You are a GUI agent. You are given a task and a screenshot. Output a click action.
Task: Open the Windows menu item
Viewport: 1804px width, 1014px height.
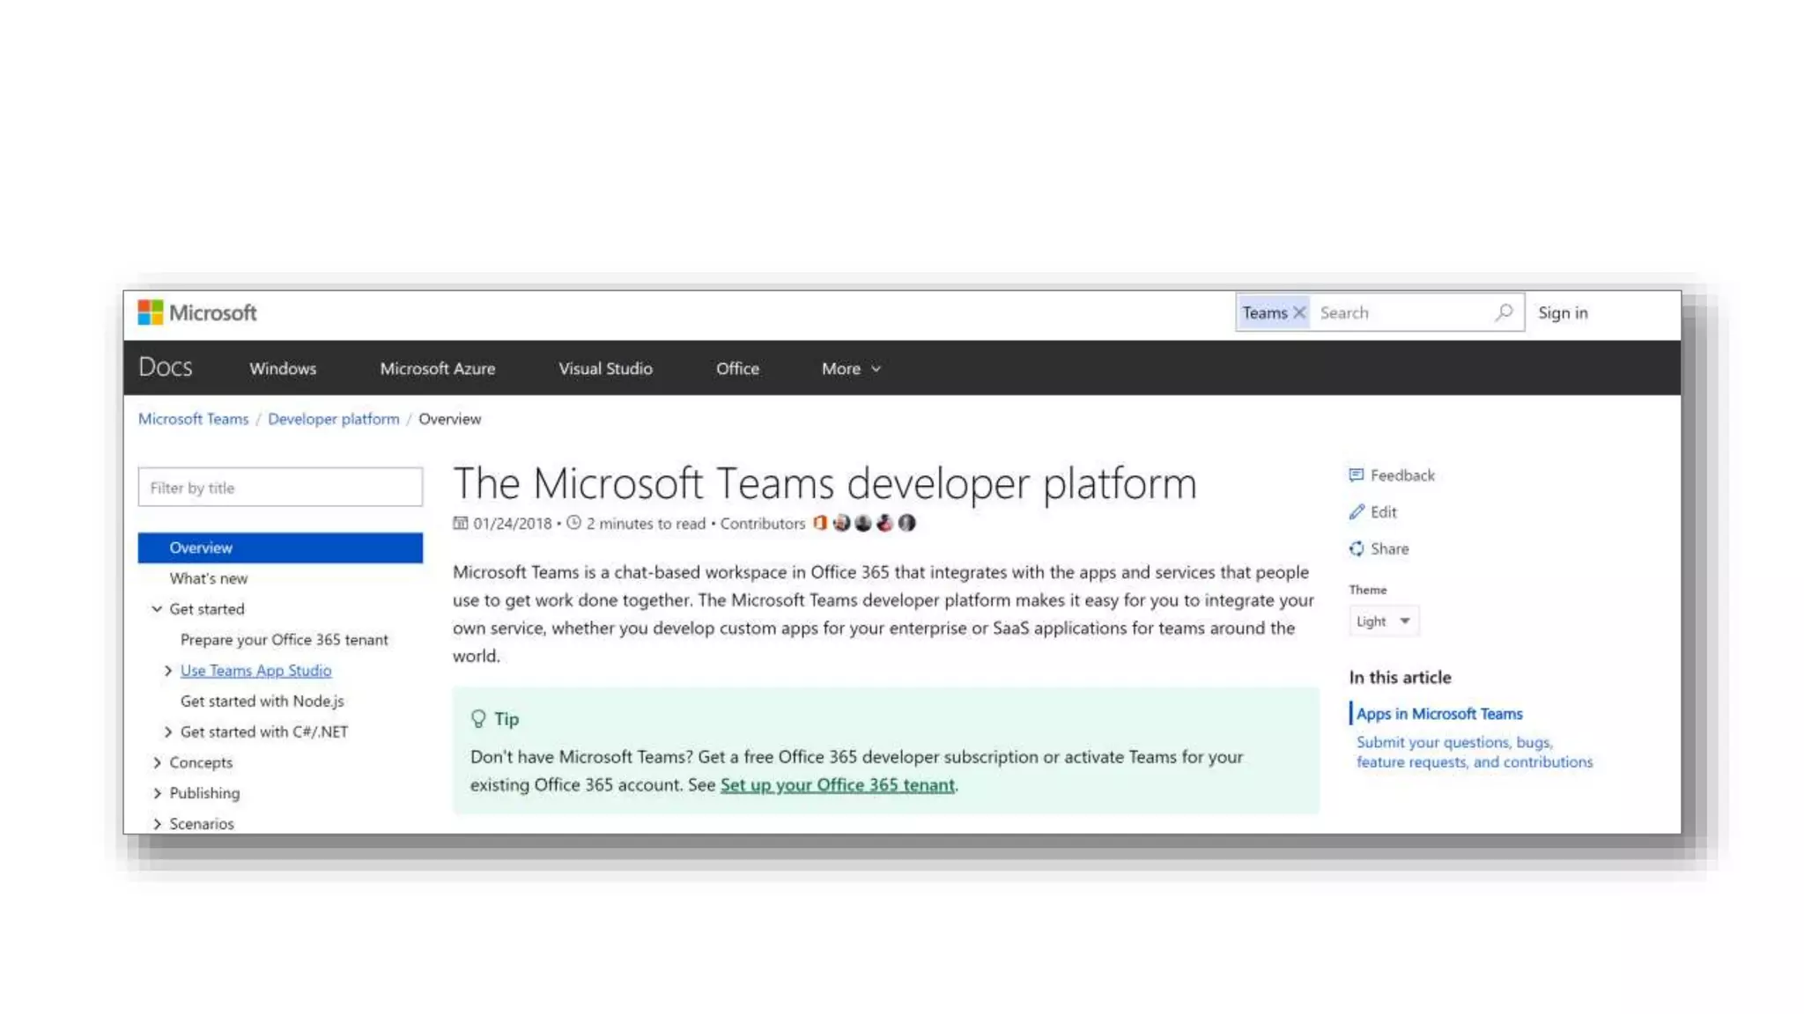coord(283,369)
